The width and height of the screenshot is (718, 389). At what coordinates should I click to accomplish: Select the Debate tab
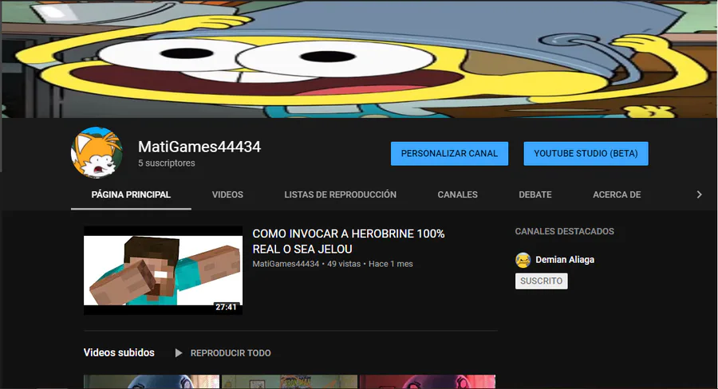[535, 194]
